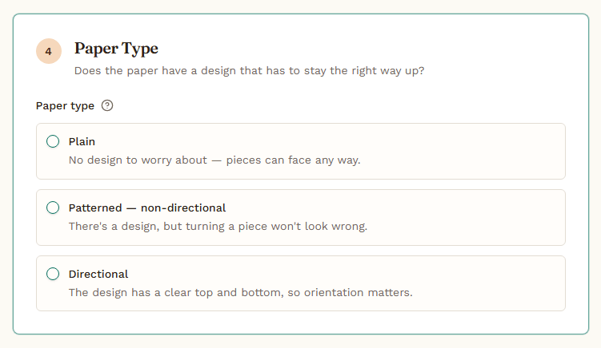Click the "No design to worry about" description
This screenshot has width=601, height=348.
click(138, 160)
